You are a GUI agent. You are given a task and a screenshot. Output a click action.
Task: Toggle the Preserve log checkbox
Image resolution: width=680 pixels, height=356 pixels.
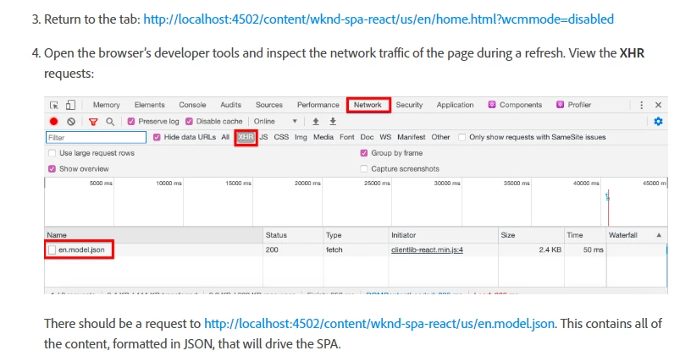131,121
